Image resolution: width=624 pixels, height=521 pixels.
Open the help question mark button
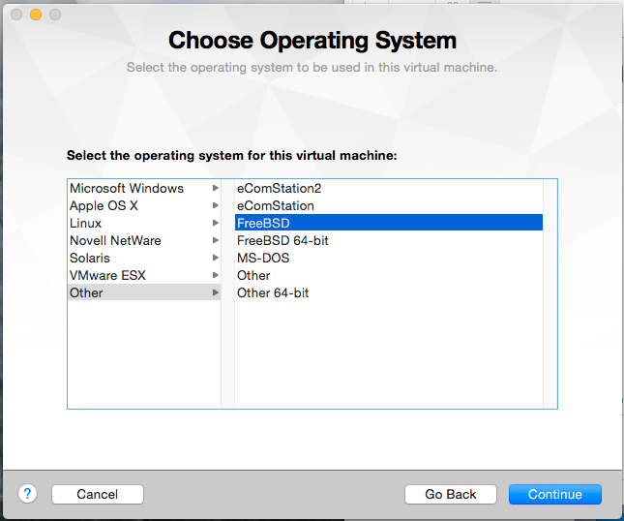[x=27, y=494]
